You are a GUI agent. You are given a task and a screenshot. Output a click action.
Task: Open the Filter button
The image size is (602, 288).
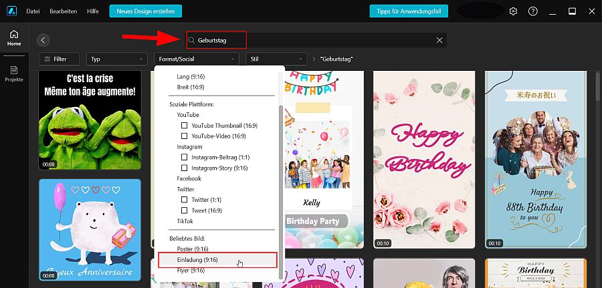click(x=59, y=59)
